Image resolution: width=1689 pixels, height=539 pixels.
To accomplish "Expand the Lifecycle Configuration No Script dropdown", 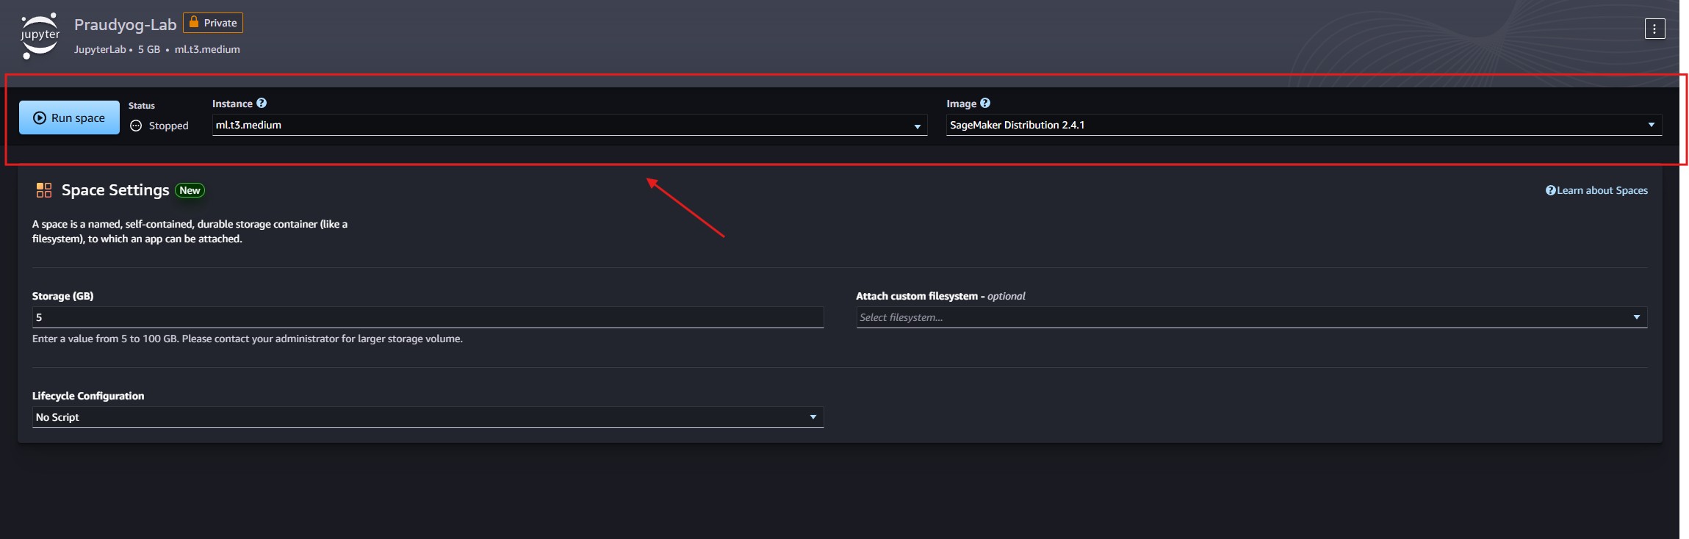I will 428,417.
